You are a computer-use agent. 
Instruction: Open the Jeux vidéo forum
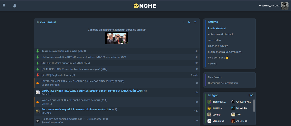(214, 40)
